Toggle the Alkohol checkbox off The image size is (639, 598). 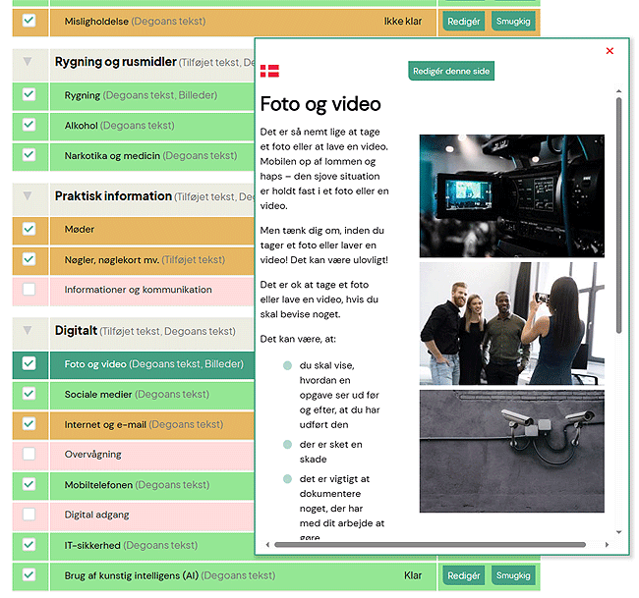click(x=29, y=125)
